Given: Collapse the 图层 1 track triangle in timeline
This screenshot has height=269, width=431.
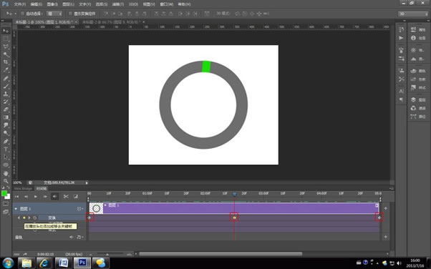Looking at the screenshot, I should click(16, 209).
